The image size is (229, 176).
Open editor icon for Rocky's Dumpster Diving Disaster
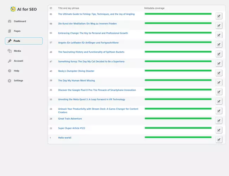pos(219,73)
